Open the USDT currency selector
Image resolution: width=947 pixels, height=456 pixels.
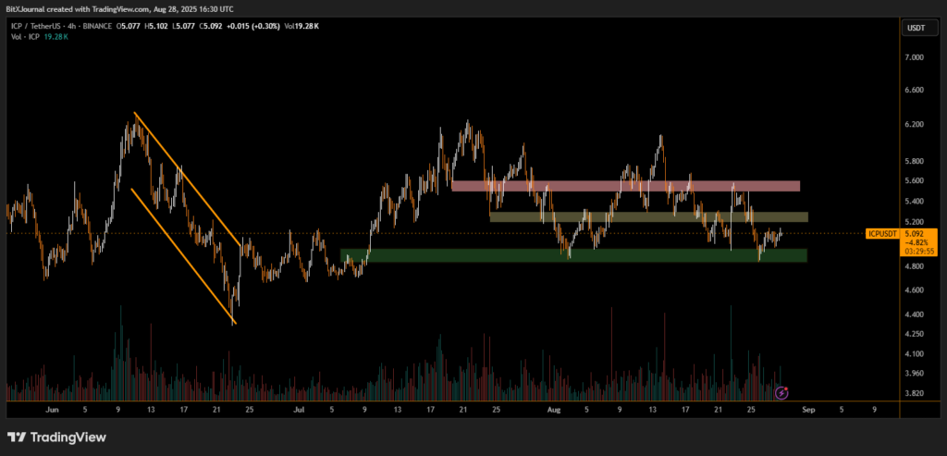[x=914, y=29]
